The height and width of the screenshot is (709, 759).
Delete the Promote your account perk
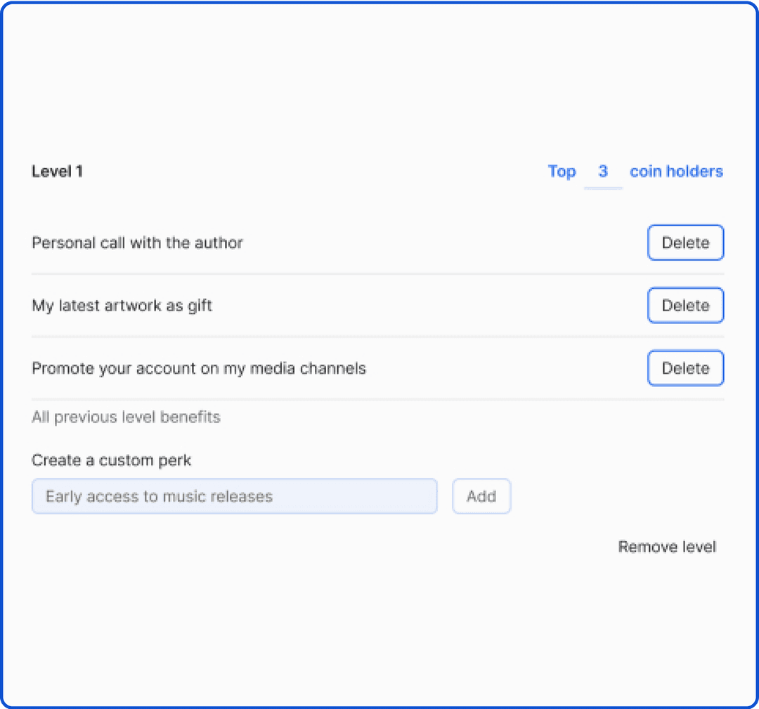pos(685,368)
